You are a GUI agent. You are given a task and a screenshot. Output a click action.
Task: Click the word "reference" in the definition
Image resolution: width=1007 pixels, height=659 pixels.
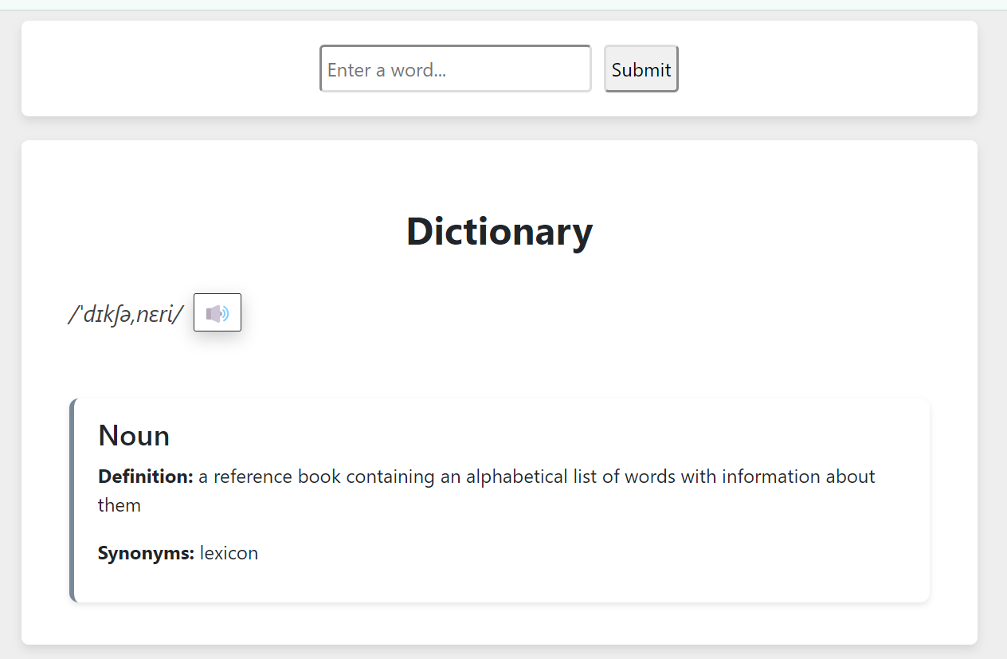[x=253, y=477]
